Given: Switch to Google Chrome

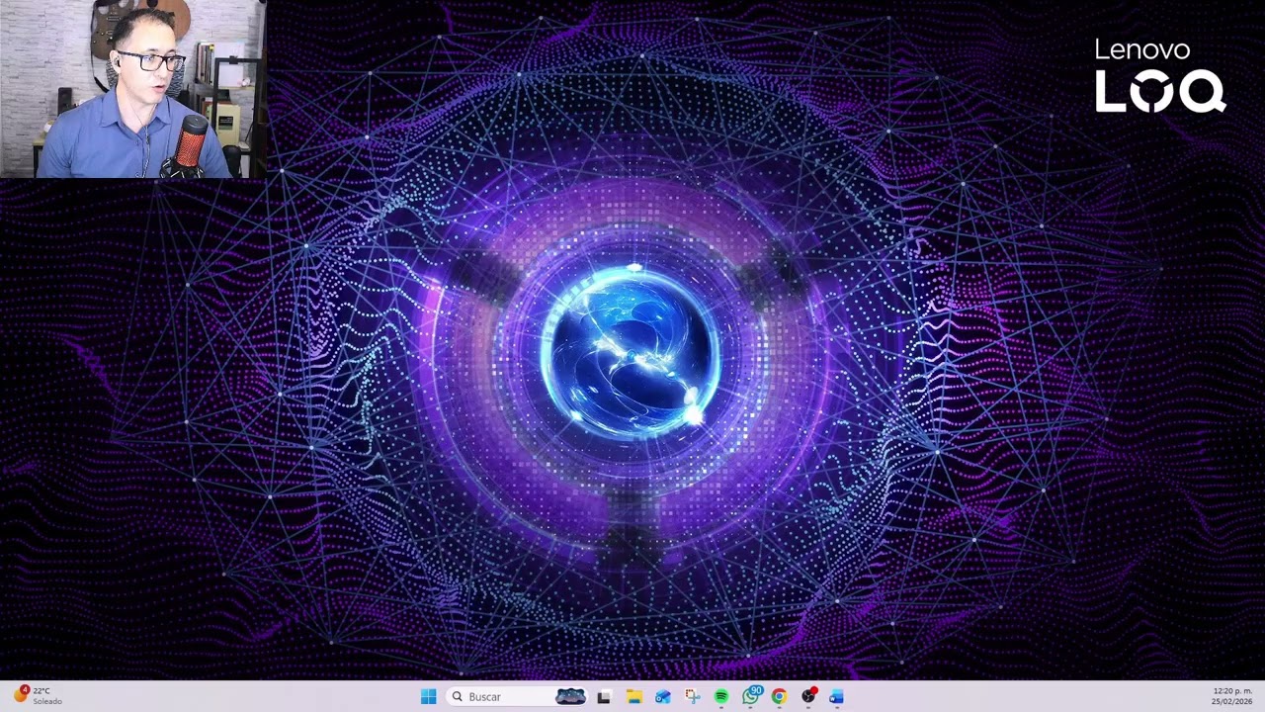Looking at the screenshot, I should tap(779, 697).
